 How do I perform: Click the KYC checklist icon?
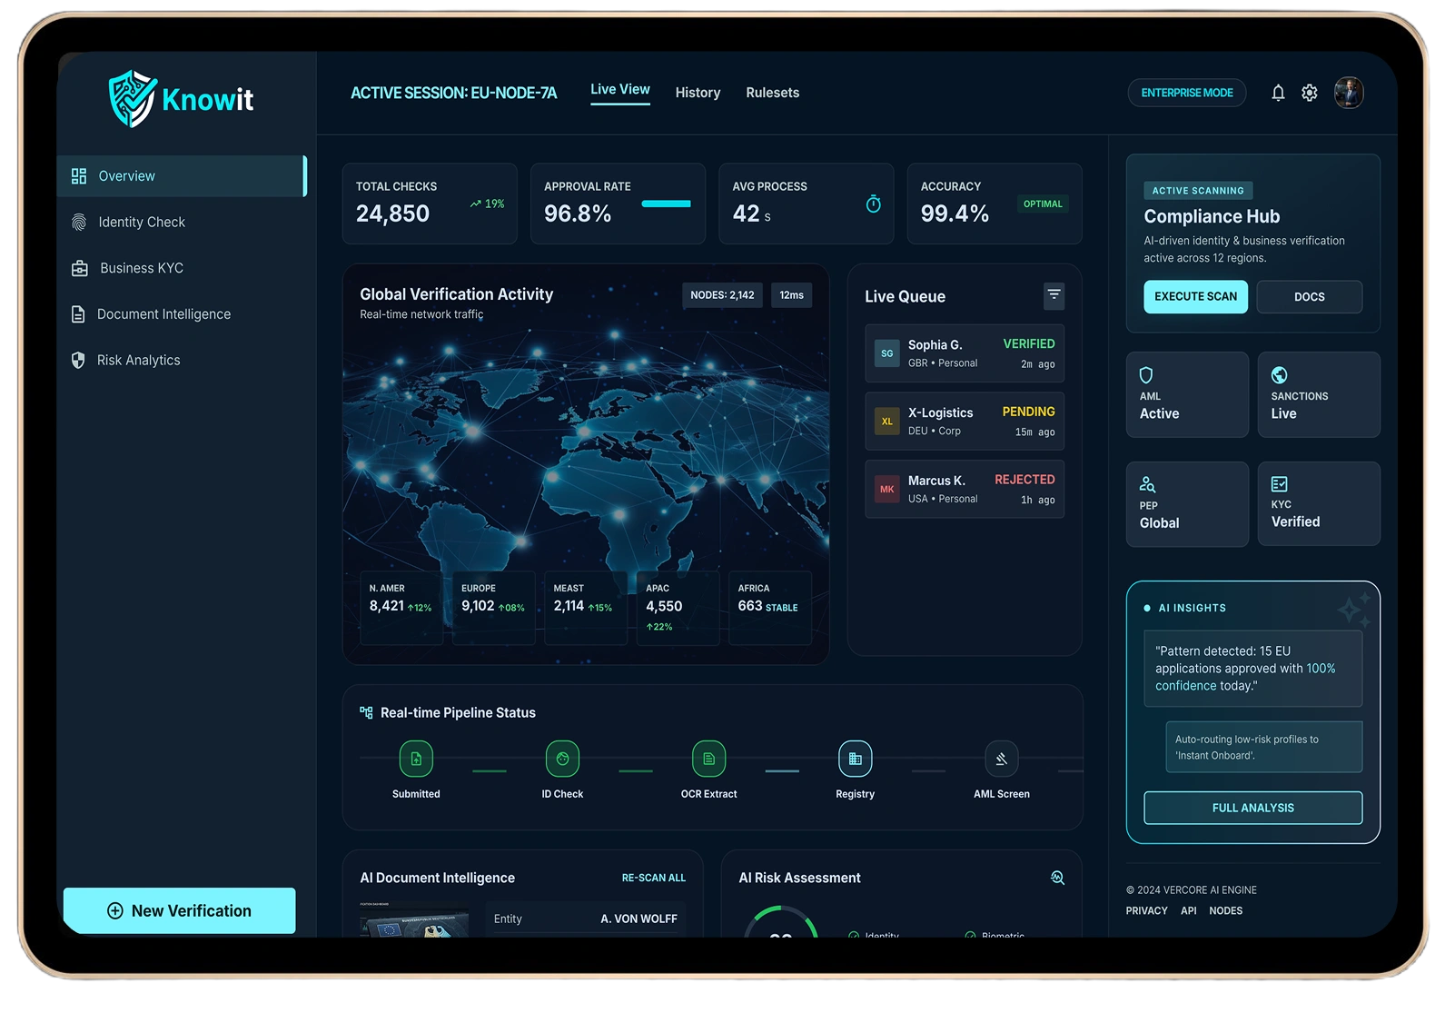1279,484
